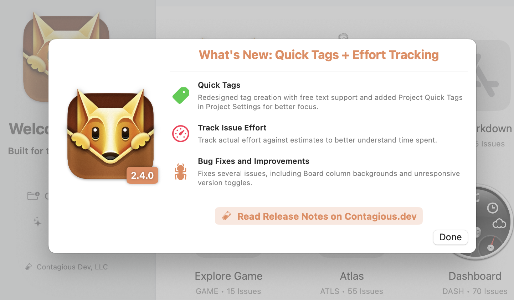514x300 pixels.
Task: Click the pencil icon on the release notes button
Action: [227, 216]
